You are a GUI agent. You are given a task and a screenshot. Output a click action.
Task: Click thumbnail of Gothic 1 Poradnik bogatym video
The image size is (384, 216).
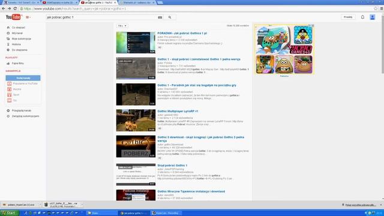pyautogui.click(x=136, y=94)
